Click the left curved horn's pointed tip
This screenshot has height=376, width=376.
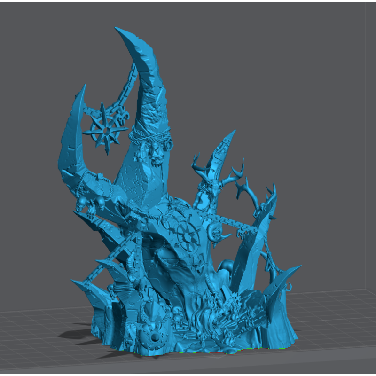coord(84,88)
